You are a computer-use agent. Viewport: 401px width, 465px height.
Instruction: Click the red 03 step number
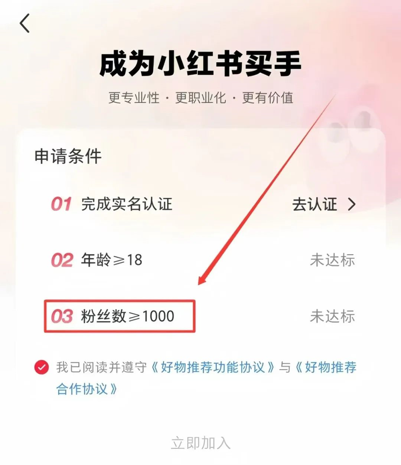[62, 316]
